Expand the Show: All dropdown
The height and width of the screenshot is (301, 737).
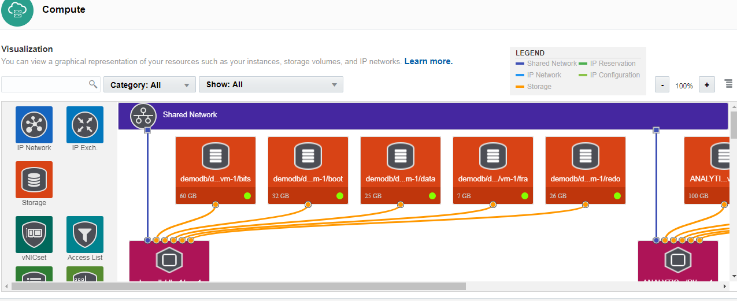tap(271, 84)
